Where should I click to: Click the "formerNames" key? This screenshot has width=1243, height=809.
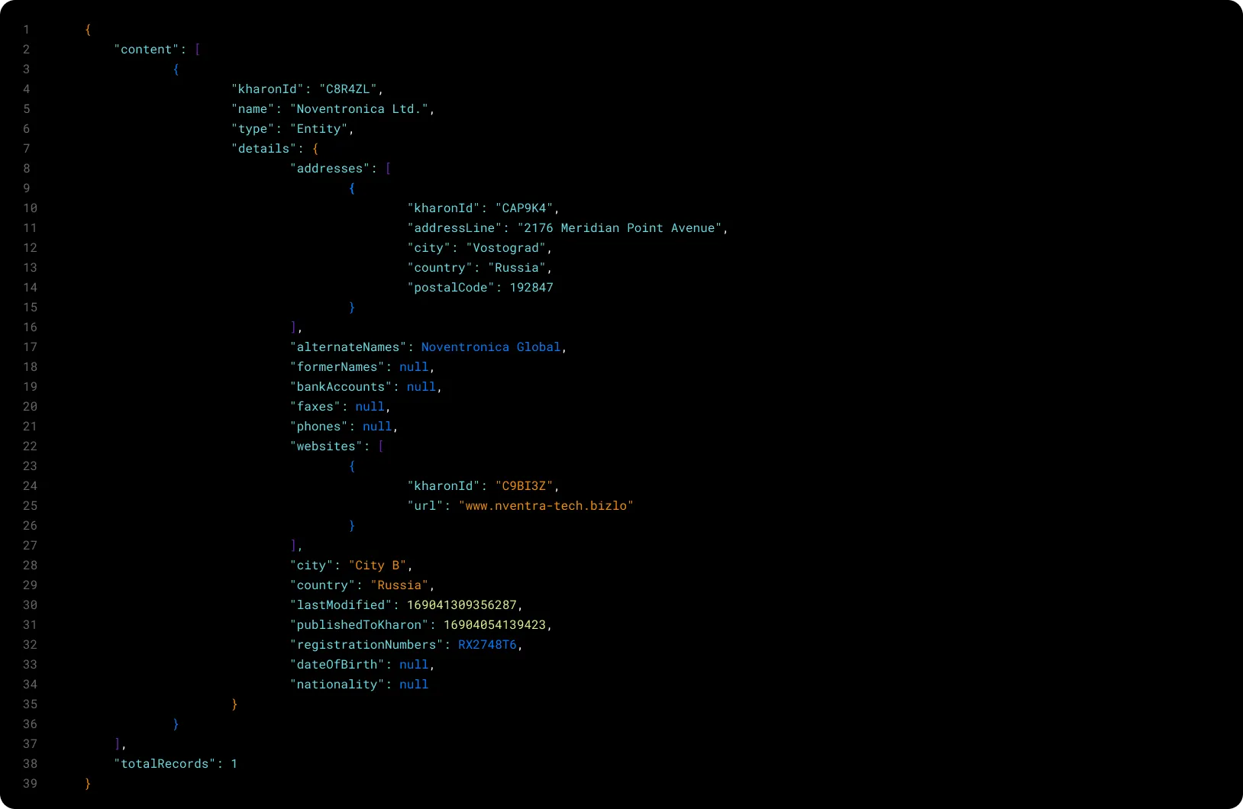337,367
